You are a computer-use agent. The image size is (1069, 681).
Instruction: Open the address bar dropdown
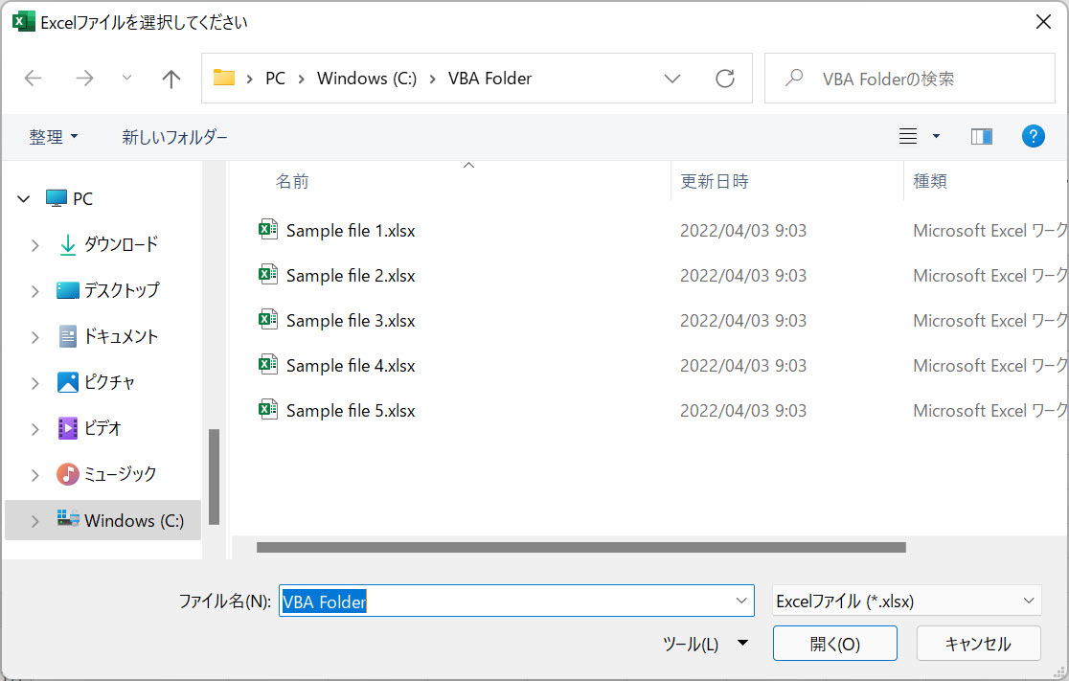click(672, 79)
